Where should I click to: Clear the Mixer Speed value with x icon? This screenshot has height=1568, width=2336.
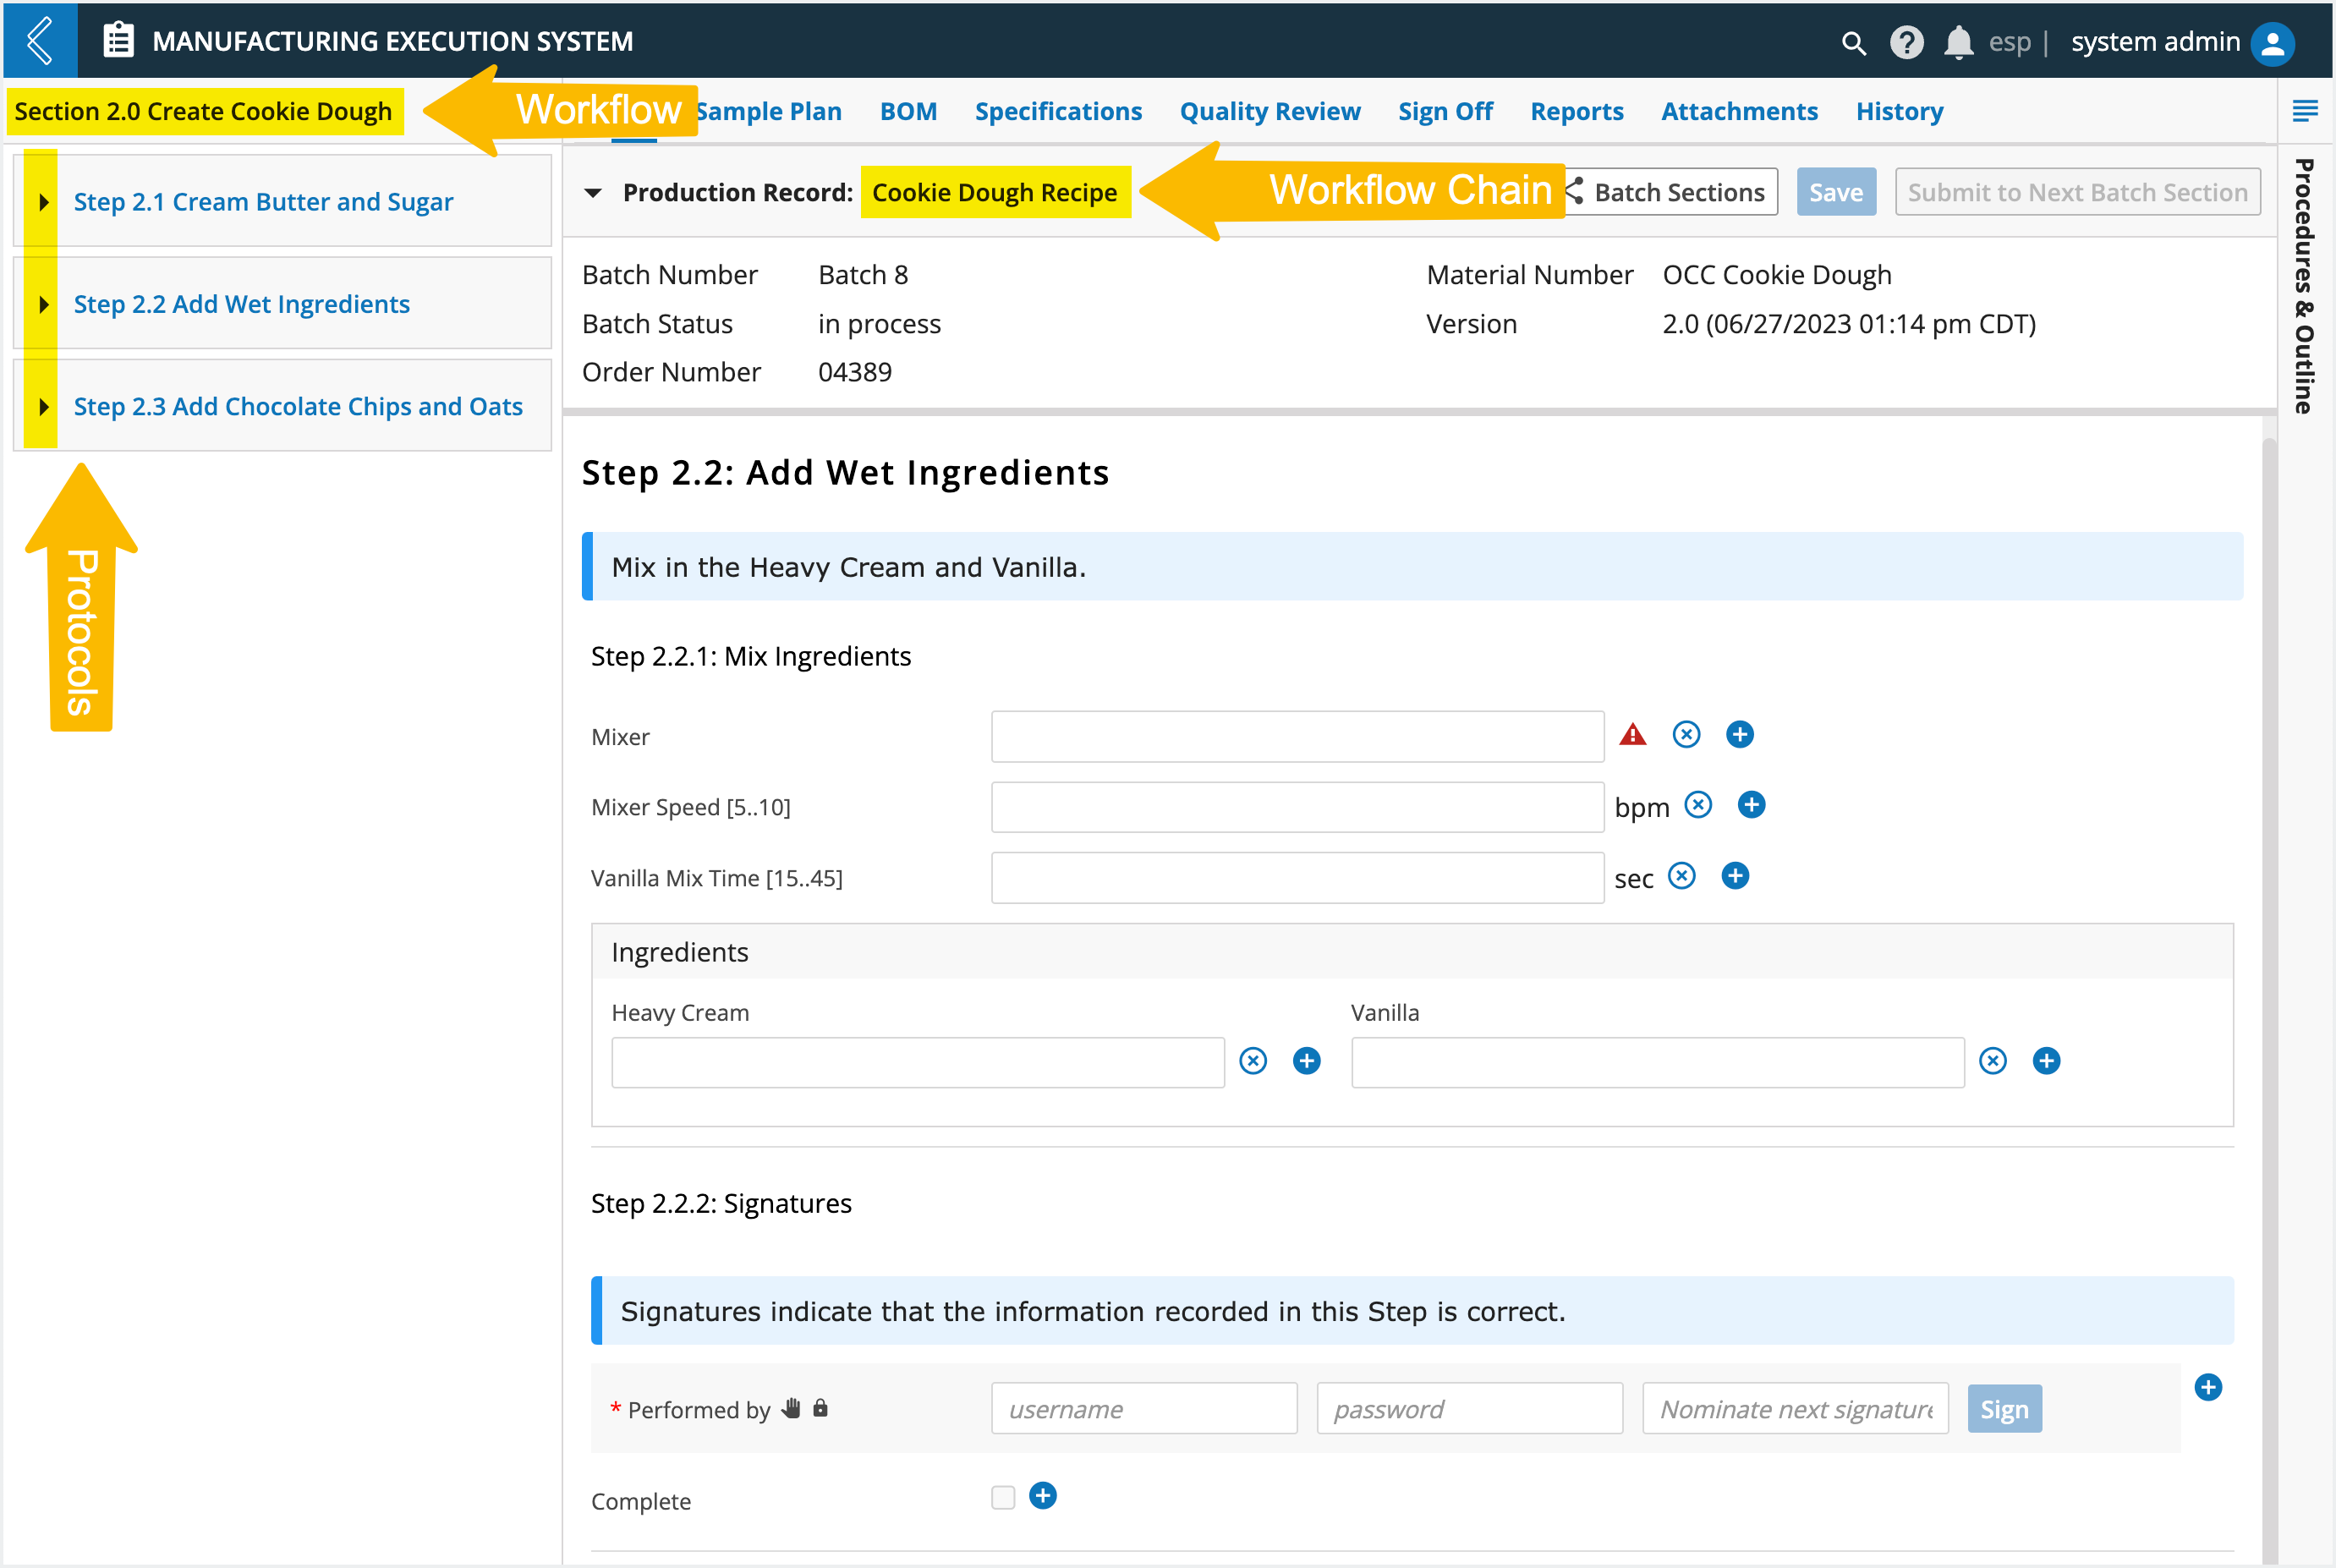1698,805
